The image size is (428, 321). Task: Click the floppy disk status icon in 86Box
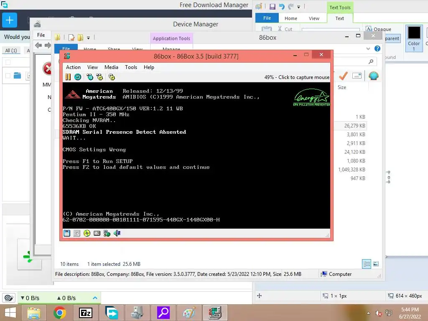coord(67,233)
